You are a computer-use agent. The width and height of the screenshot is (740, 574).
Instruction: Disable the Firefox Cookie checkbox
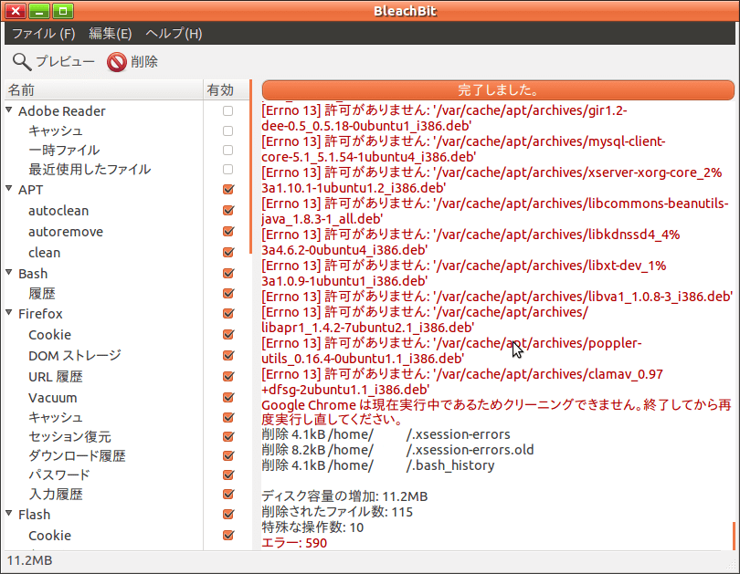pyautogui.click(x=227, y=335)
